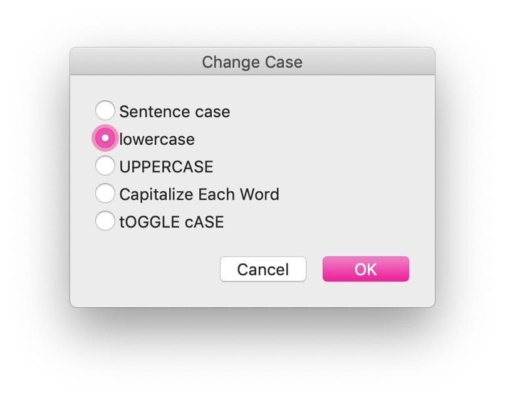Image resolution: width=505 pixels, height=400 pixels.
Task: Click the 'Capitalize Each Word' label text
Action: [199, 195]
